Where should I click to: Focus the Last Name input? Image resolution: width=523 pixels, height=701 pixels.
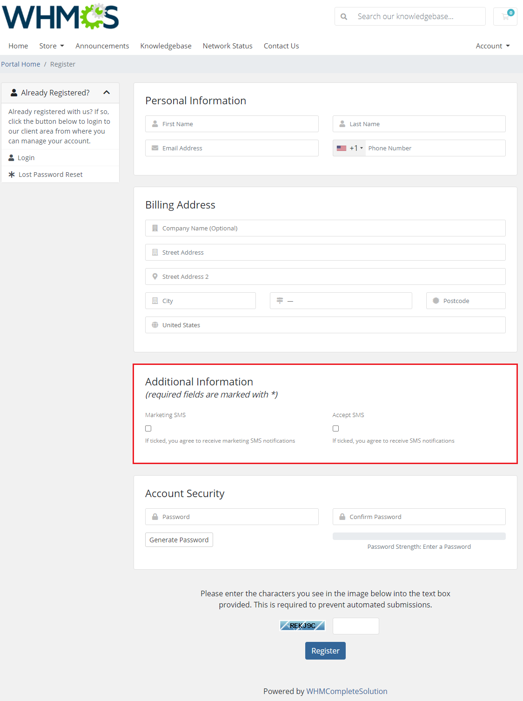pyautogui.click(x=419, y=124)
